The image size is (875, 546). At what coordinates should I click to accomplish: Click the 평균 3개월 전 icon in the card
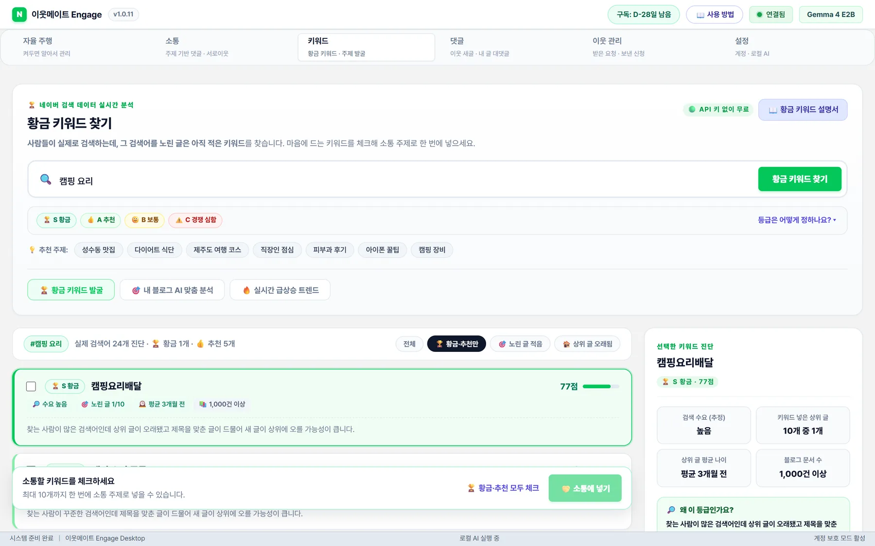pos(142,404)
